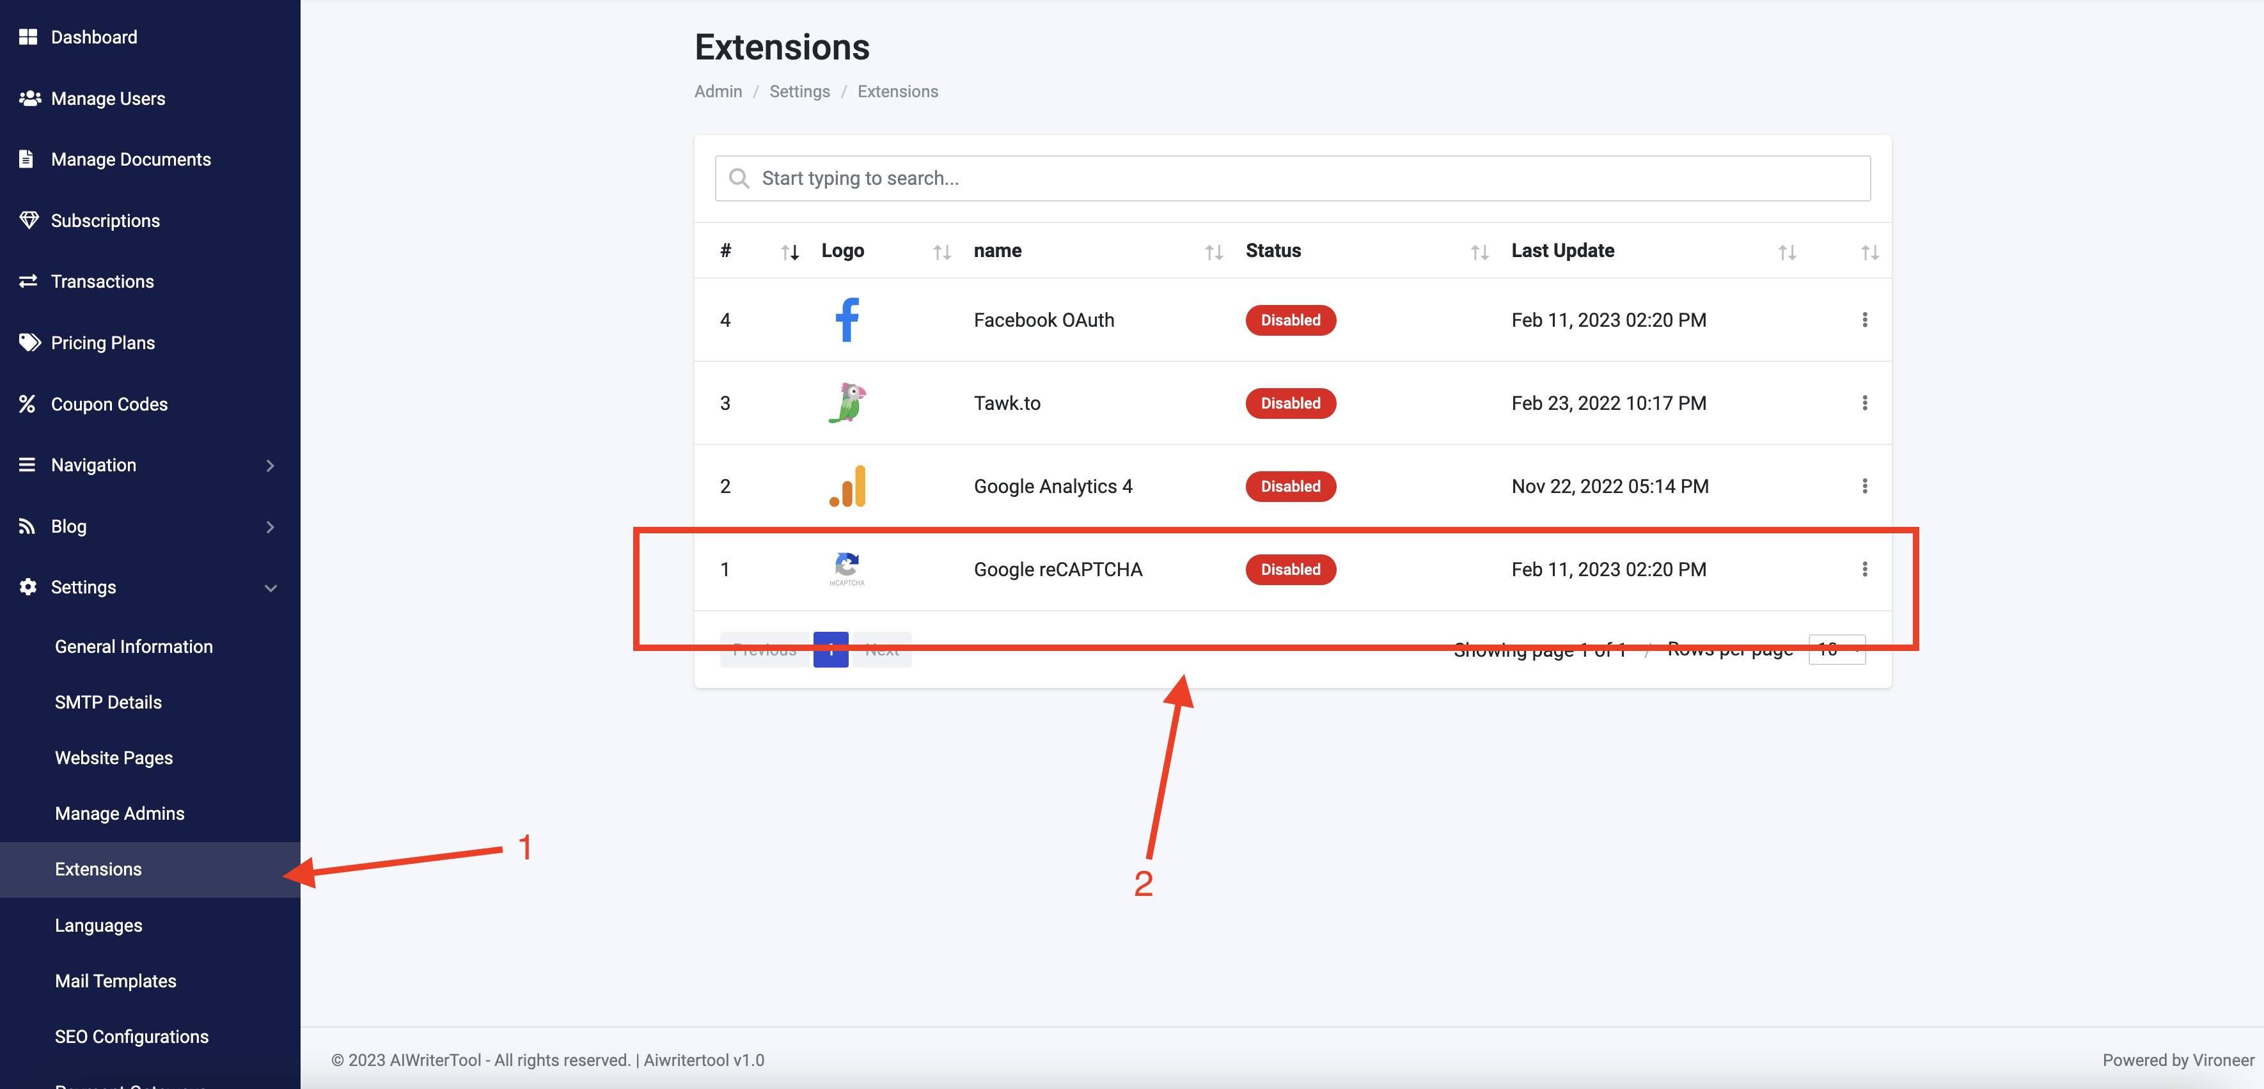Open the Facebook OAuth three-dot menu
The image size is (2264, 1089).
[x=1864, y=320]
